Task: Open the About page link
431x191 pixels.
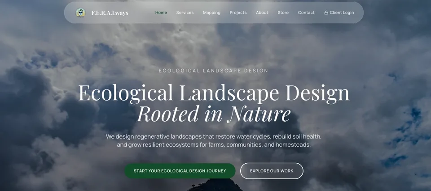Action: [x=262, y=13]
